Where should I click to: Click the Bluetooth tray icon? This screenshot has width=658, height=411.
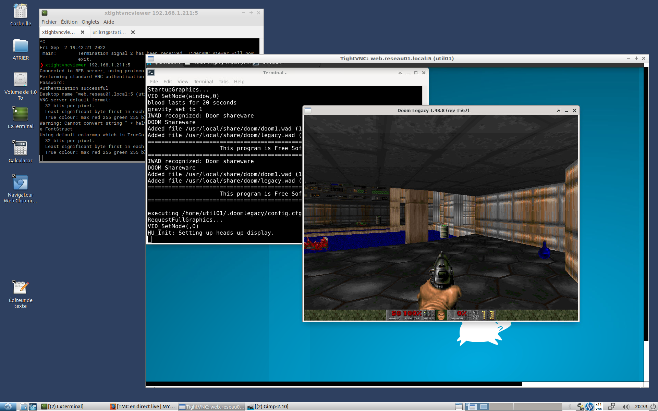click(570, 407)
